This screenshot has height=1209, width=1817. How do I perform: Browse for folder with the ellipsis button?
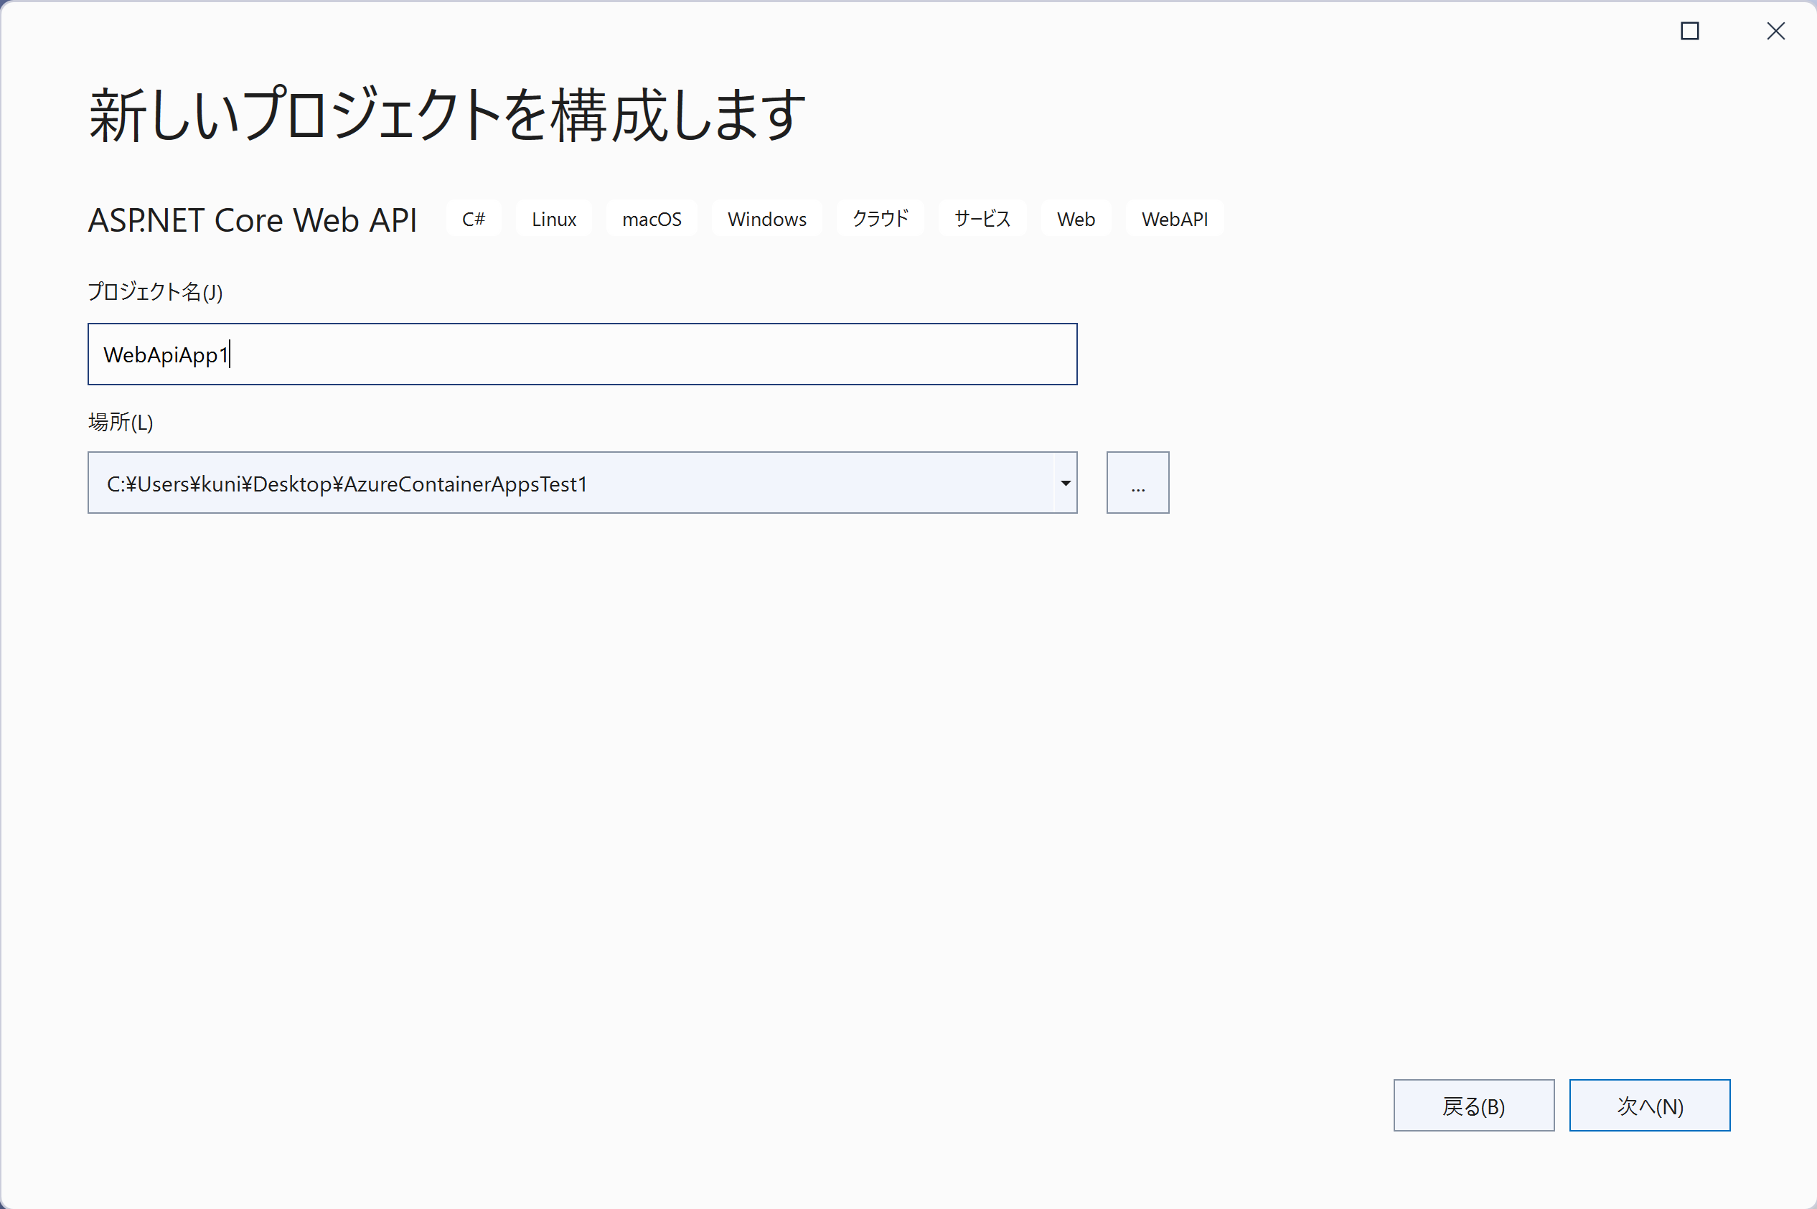tap(1137, 483)
